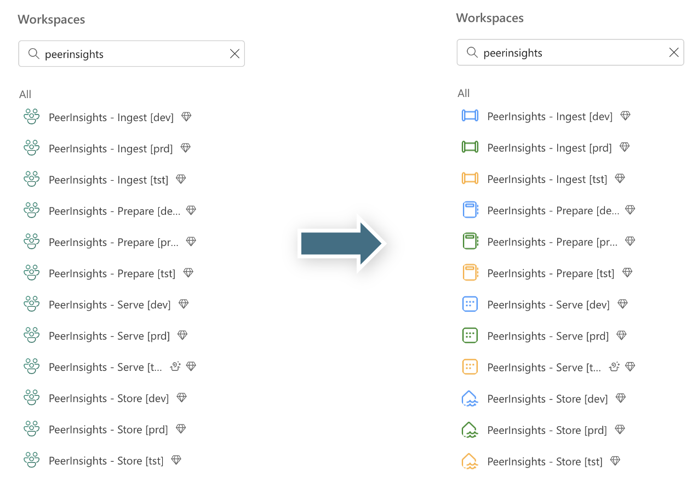The image size is (698, 481).
Task: Click the people icon beside Store [prd]
Action: pos(32,429)
